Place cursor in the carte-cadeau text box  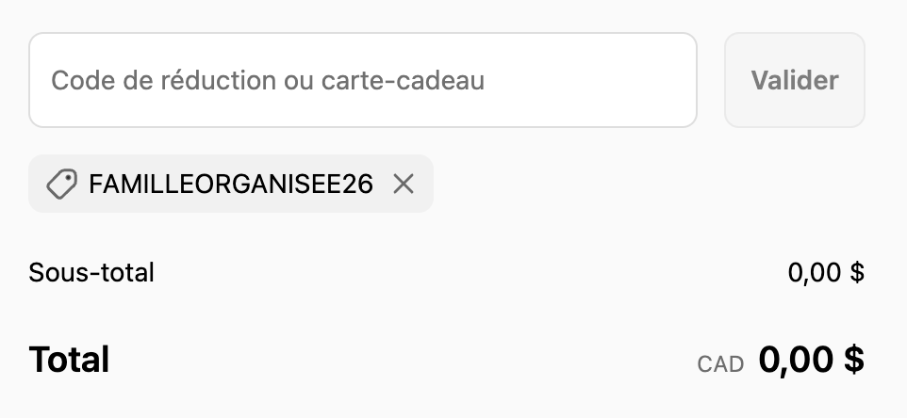coord(362,80)
